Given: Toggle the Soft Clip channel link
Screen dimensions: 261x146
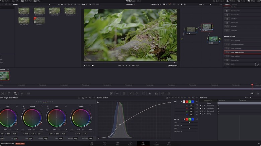Looking at the screenshot, I should [x=184, y=119].
